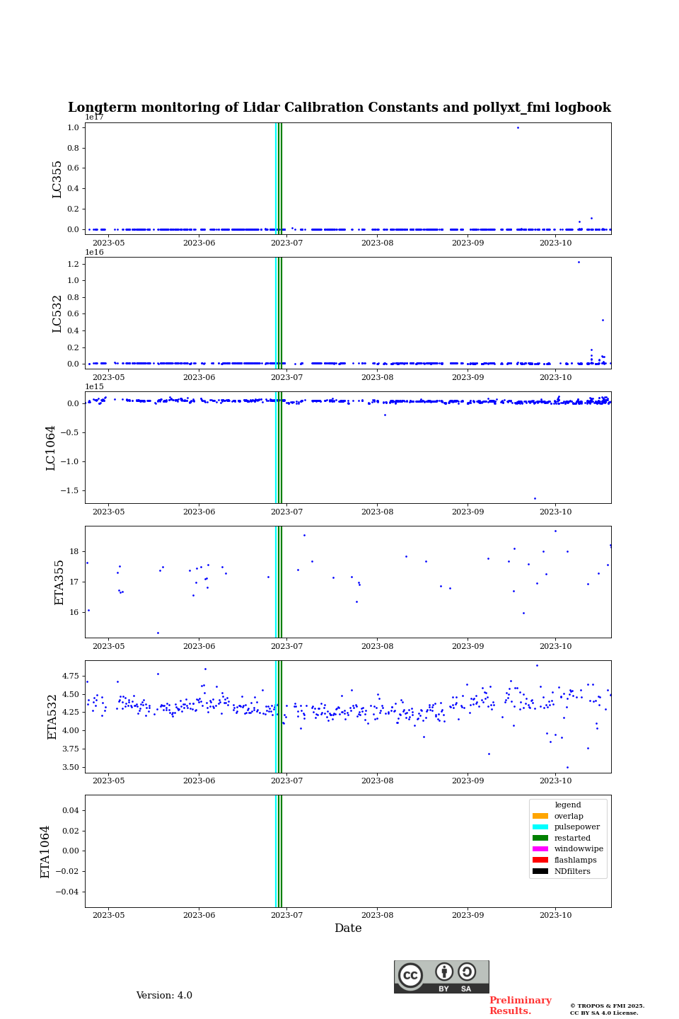Click the Creative Commons CC logo icon
Image resolution: width=679 pixels, height=1019 pixels.
click(x=410, y=975)
